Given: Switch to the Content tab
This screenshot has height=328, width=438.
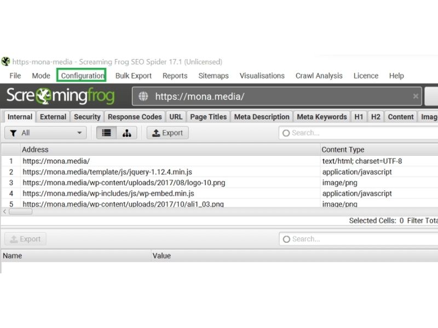Looking at the screenshot, I should coord(401,116).
